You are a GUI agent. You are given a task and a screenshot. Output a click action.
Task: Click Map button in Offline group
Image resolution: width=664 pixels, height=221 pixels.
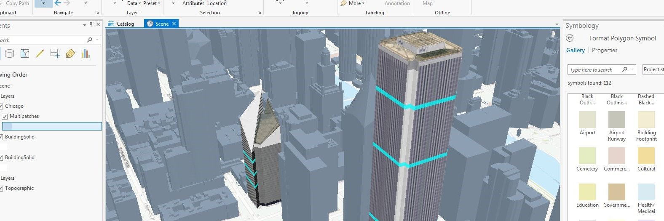tap(428, 3)
